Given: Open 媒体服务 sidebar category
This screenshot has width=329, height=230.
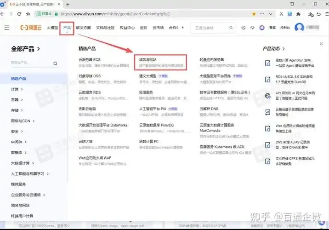Looking at the screenshot, I should point(18,184).
